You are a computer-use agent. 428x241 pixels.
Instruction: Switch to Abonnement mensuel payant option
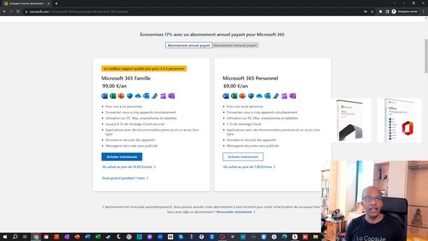(x=235, y=46)
